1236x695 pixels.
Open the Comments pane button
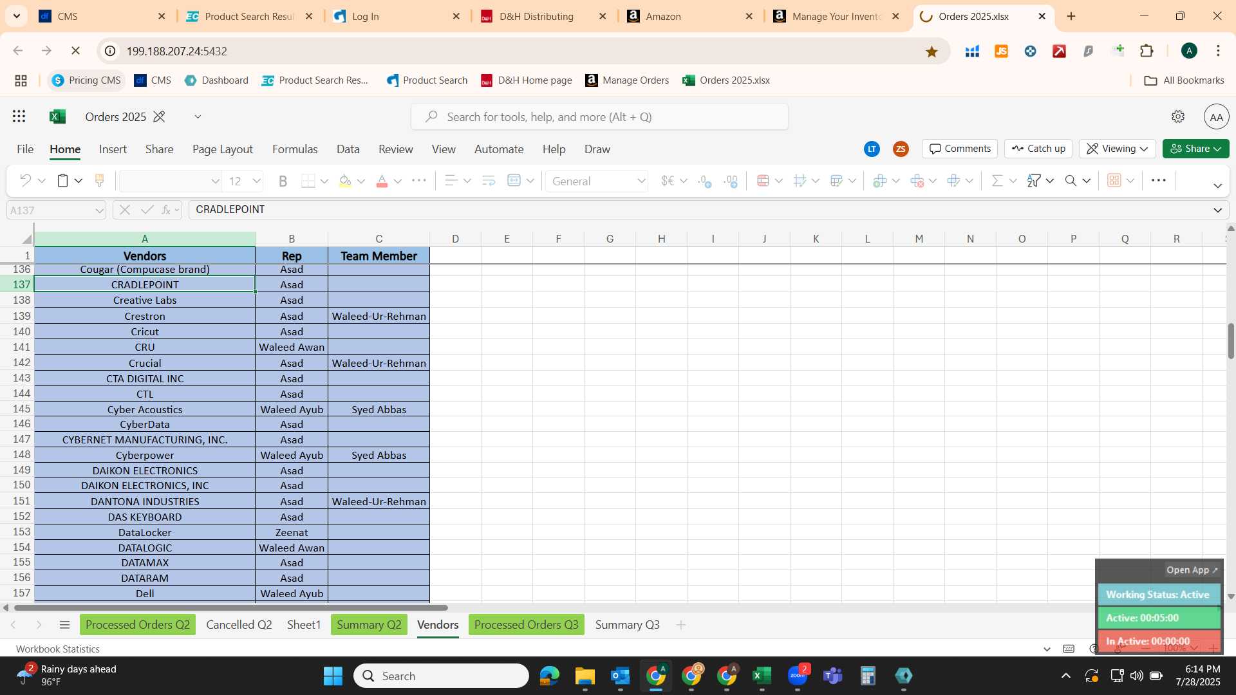pyautogui.click(x=959, y=149)
